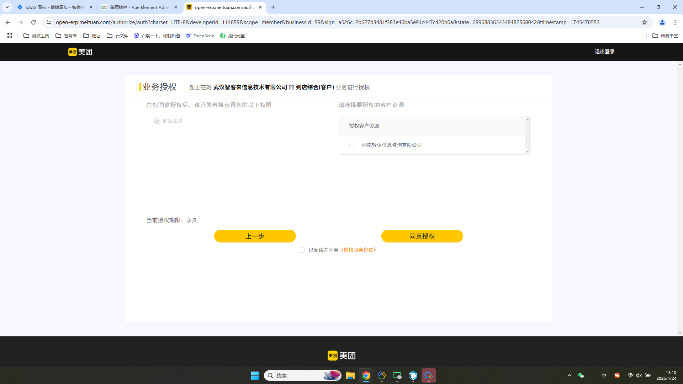
Task: Open the apps grid in bookmarks bar
Action: pos(9,36)
